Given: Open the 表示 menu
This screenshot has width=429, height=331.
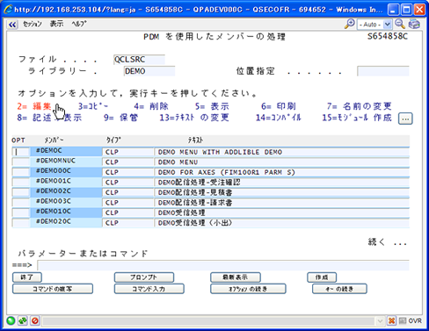Looking at the screenshot, I should pyautogui.click(x=56, y=25).
